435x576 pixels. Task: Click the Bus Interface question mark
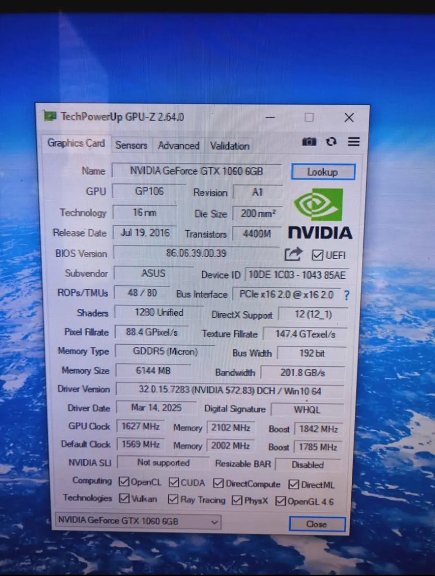click(346, 296)
